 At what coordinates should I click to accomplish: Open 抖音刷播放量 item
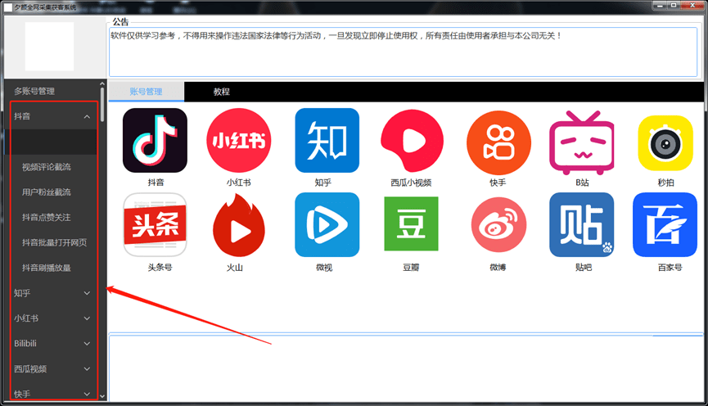pos(47,268)
